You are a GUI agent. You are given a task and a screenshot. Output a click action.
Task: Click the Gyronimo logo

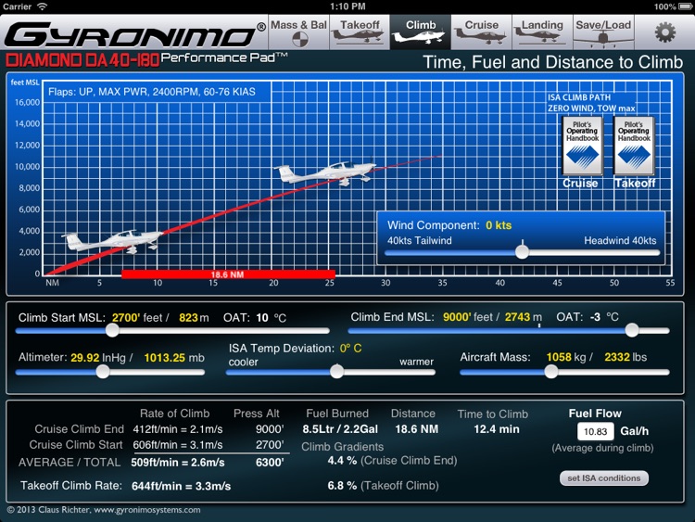click(x=134, y=34)
